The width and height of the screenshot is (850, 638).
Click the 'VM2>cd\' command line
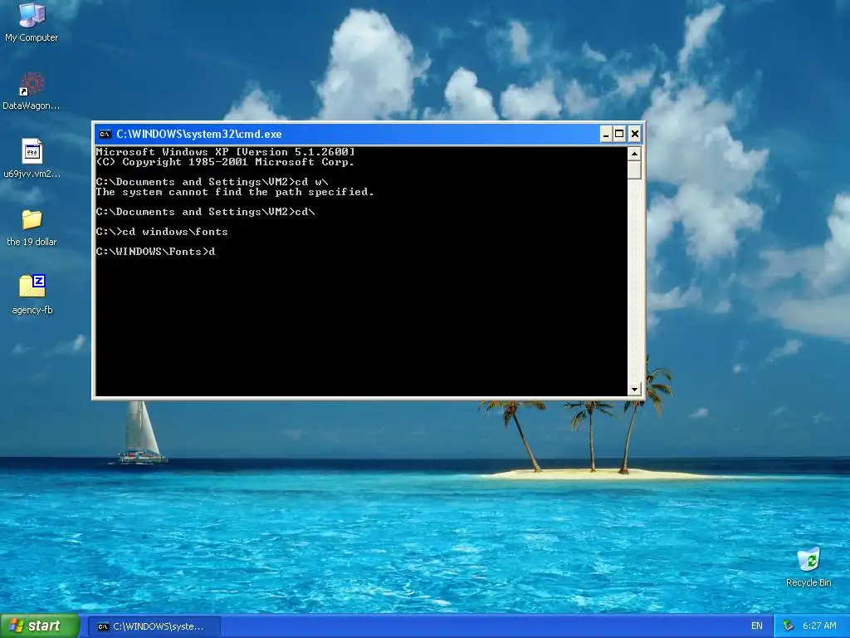(x=206, y=212)
